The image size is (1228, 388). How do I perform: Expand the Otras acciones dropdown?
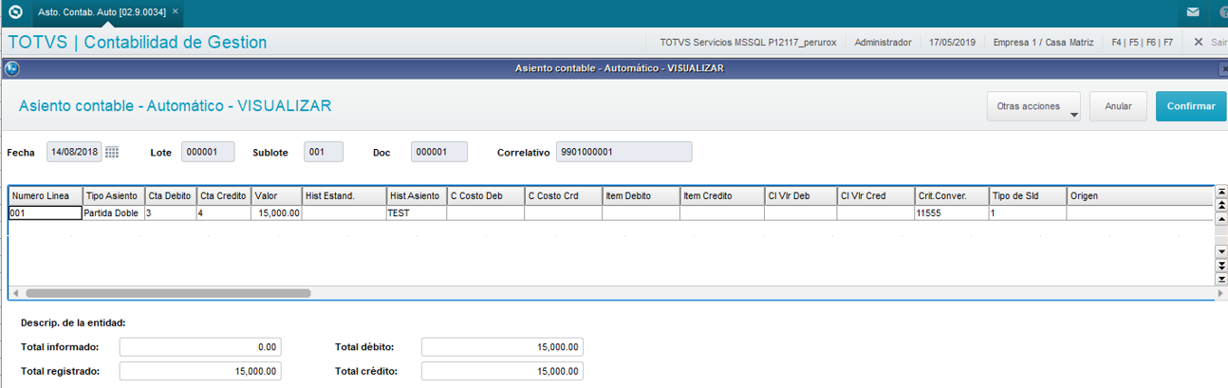pyautogui.click(x=1033, y=106)
